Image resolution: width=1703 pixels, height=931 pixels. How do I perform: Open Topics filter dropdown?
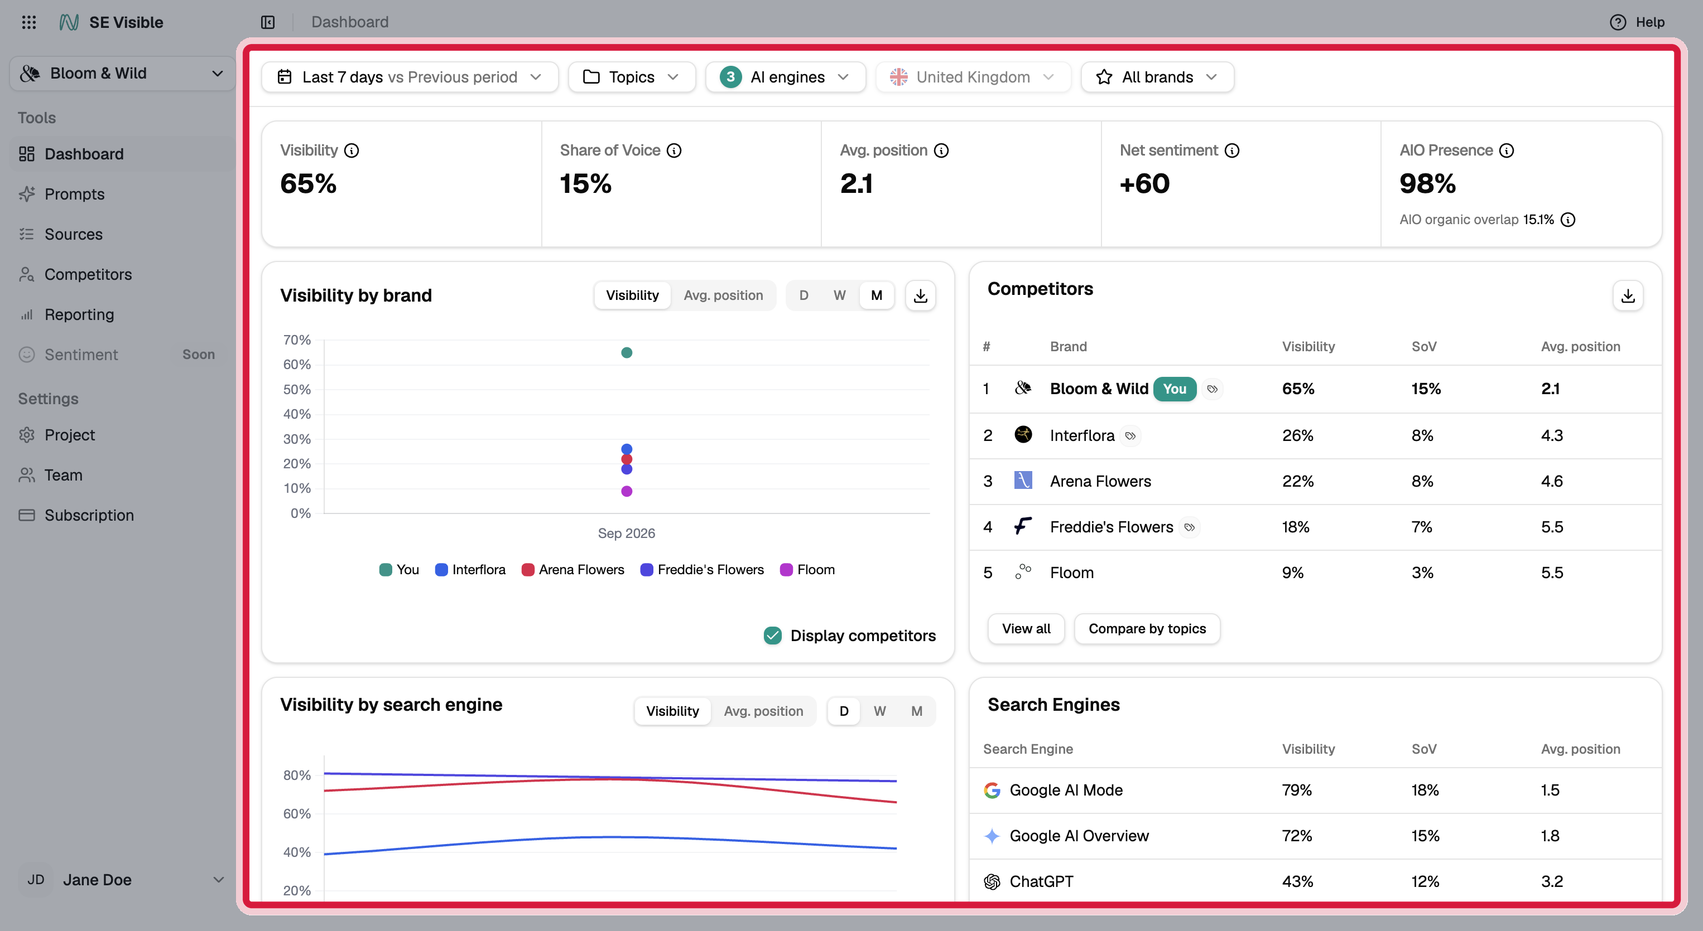[631, 77]
